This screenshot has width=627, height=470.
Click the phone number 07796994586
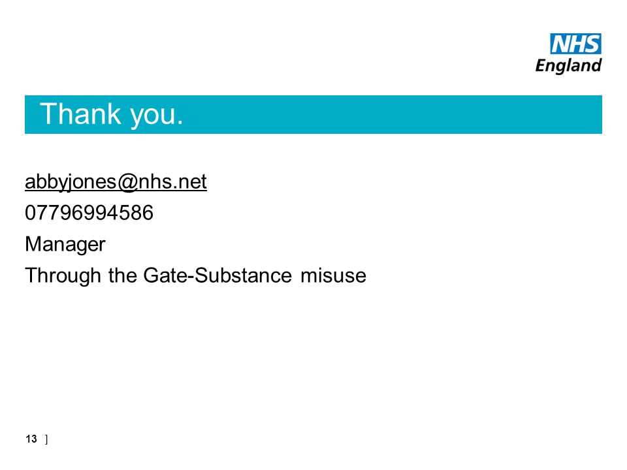[89, 213]
